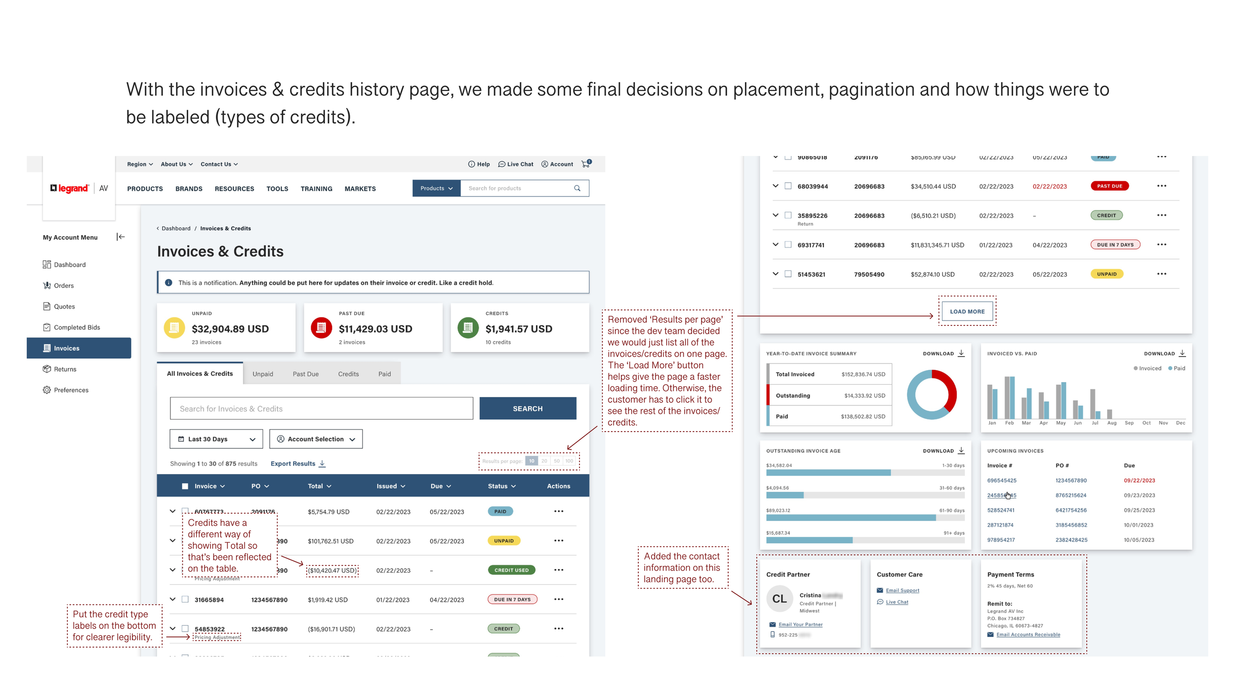
Task: Click the LOAD MORE button
Action: pyautogui.click(x=967, y=312)
